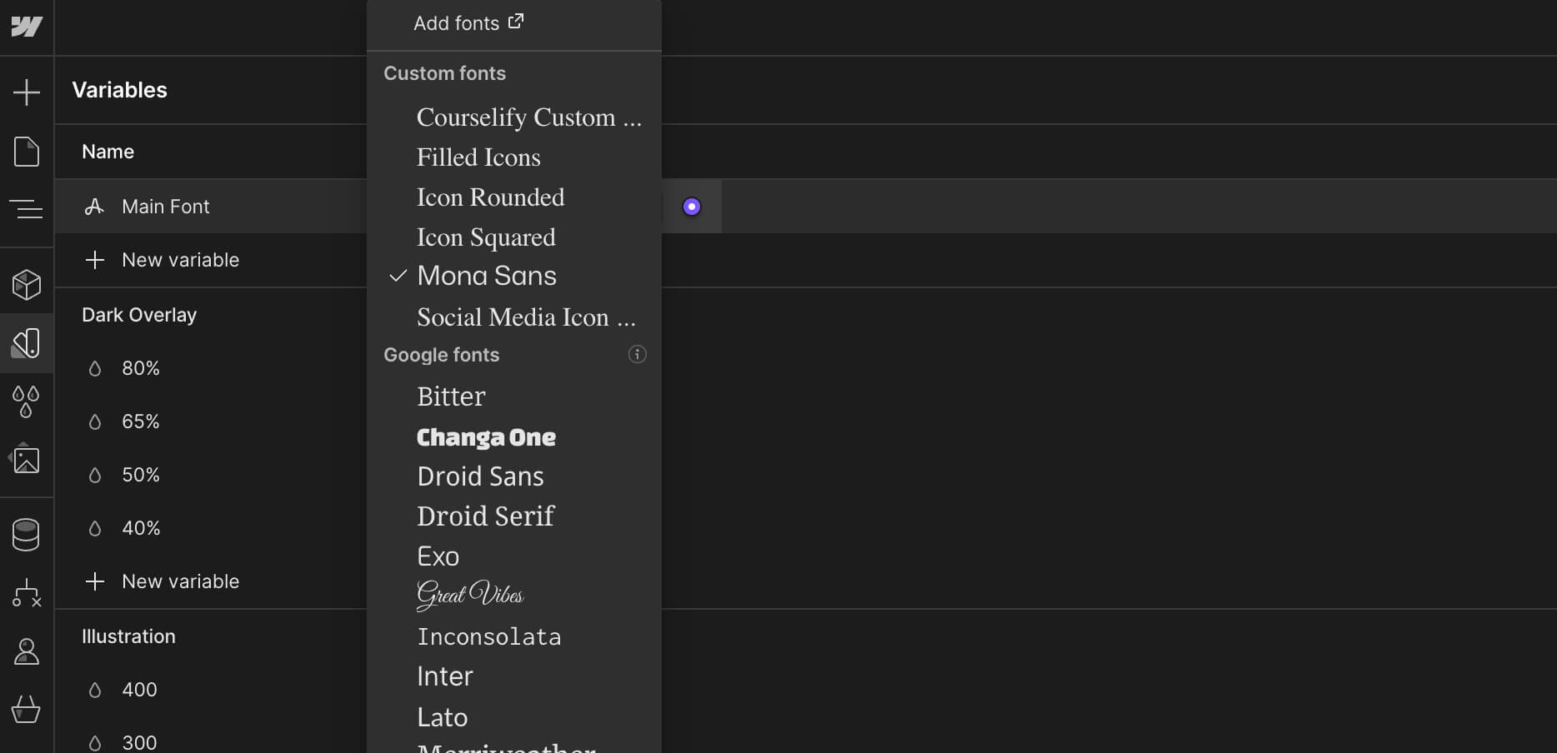Image resolution: width=1557 pixels, height=753 pixels.
Task: Click the Google fonts section label
Action: (x=442, y=355)
